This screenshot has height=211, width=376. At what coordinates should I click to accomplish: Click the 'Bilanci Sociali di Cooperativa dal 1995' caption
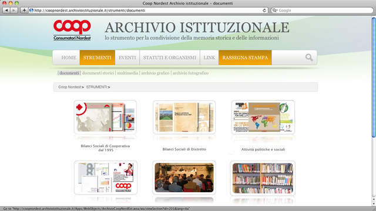(x=106, y=148)
